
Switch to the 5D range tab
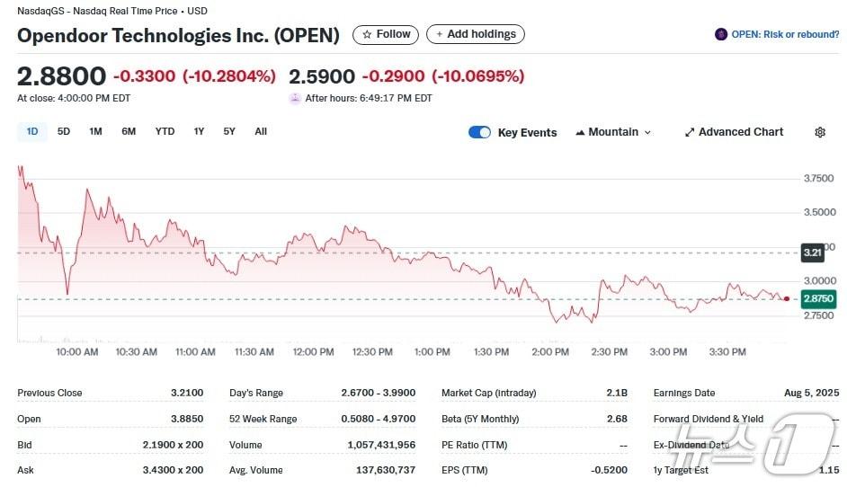[x=64, y=131]
